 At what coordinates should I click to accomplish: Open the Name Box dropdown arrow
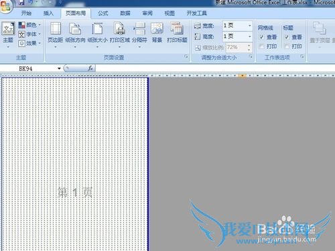(x=59, y=68)
